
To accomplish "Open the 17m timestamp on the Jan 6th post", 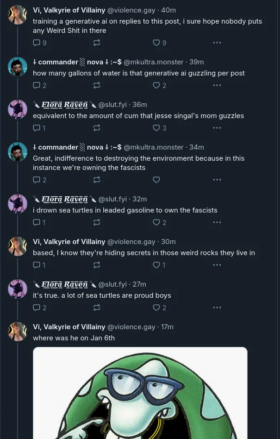I will [x=167, y=327].
